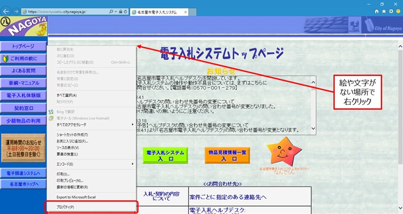
Task: Click page scrollbar down arrow
Action: 400,208
